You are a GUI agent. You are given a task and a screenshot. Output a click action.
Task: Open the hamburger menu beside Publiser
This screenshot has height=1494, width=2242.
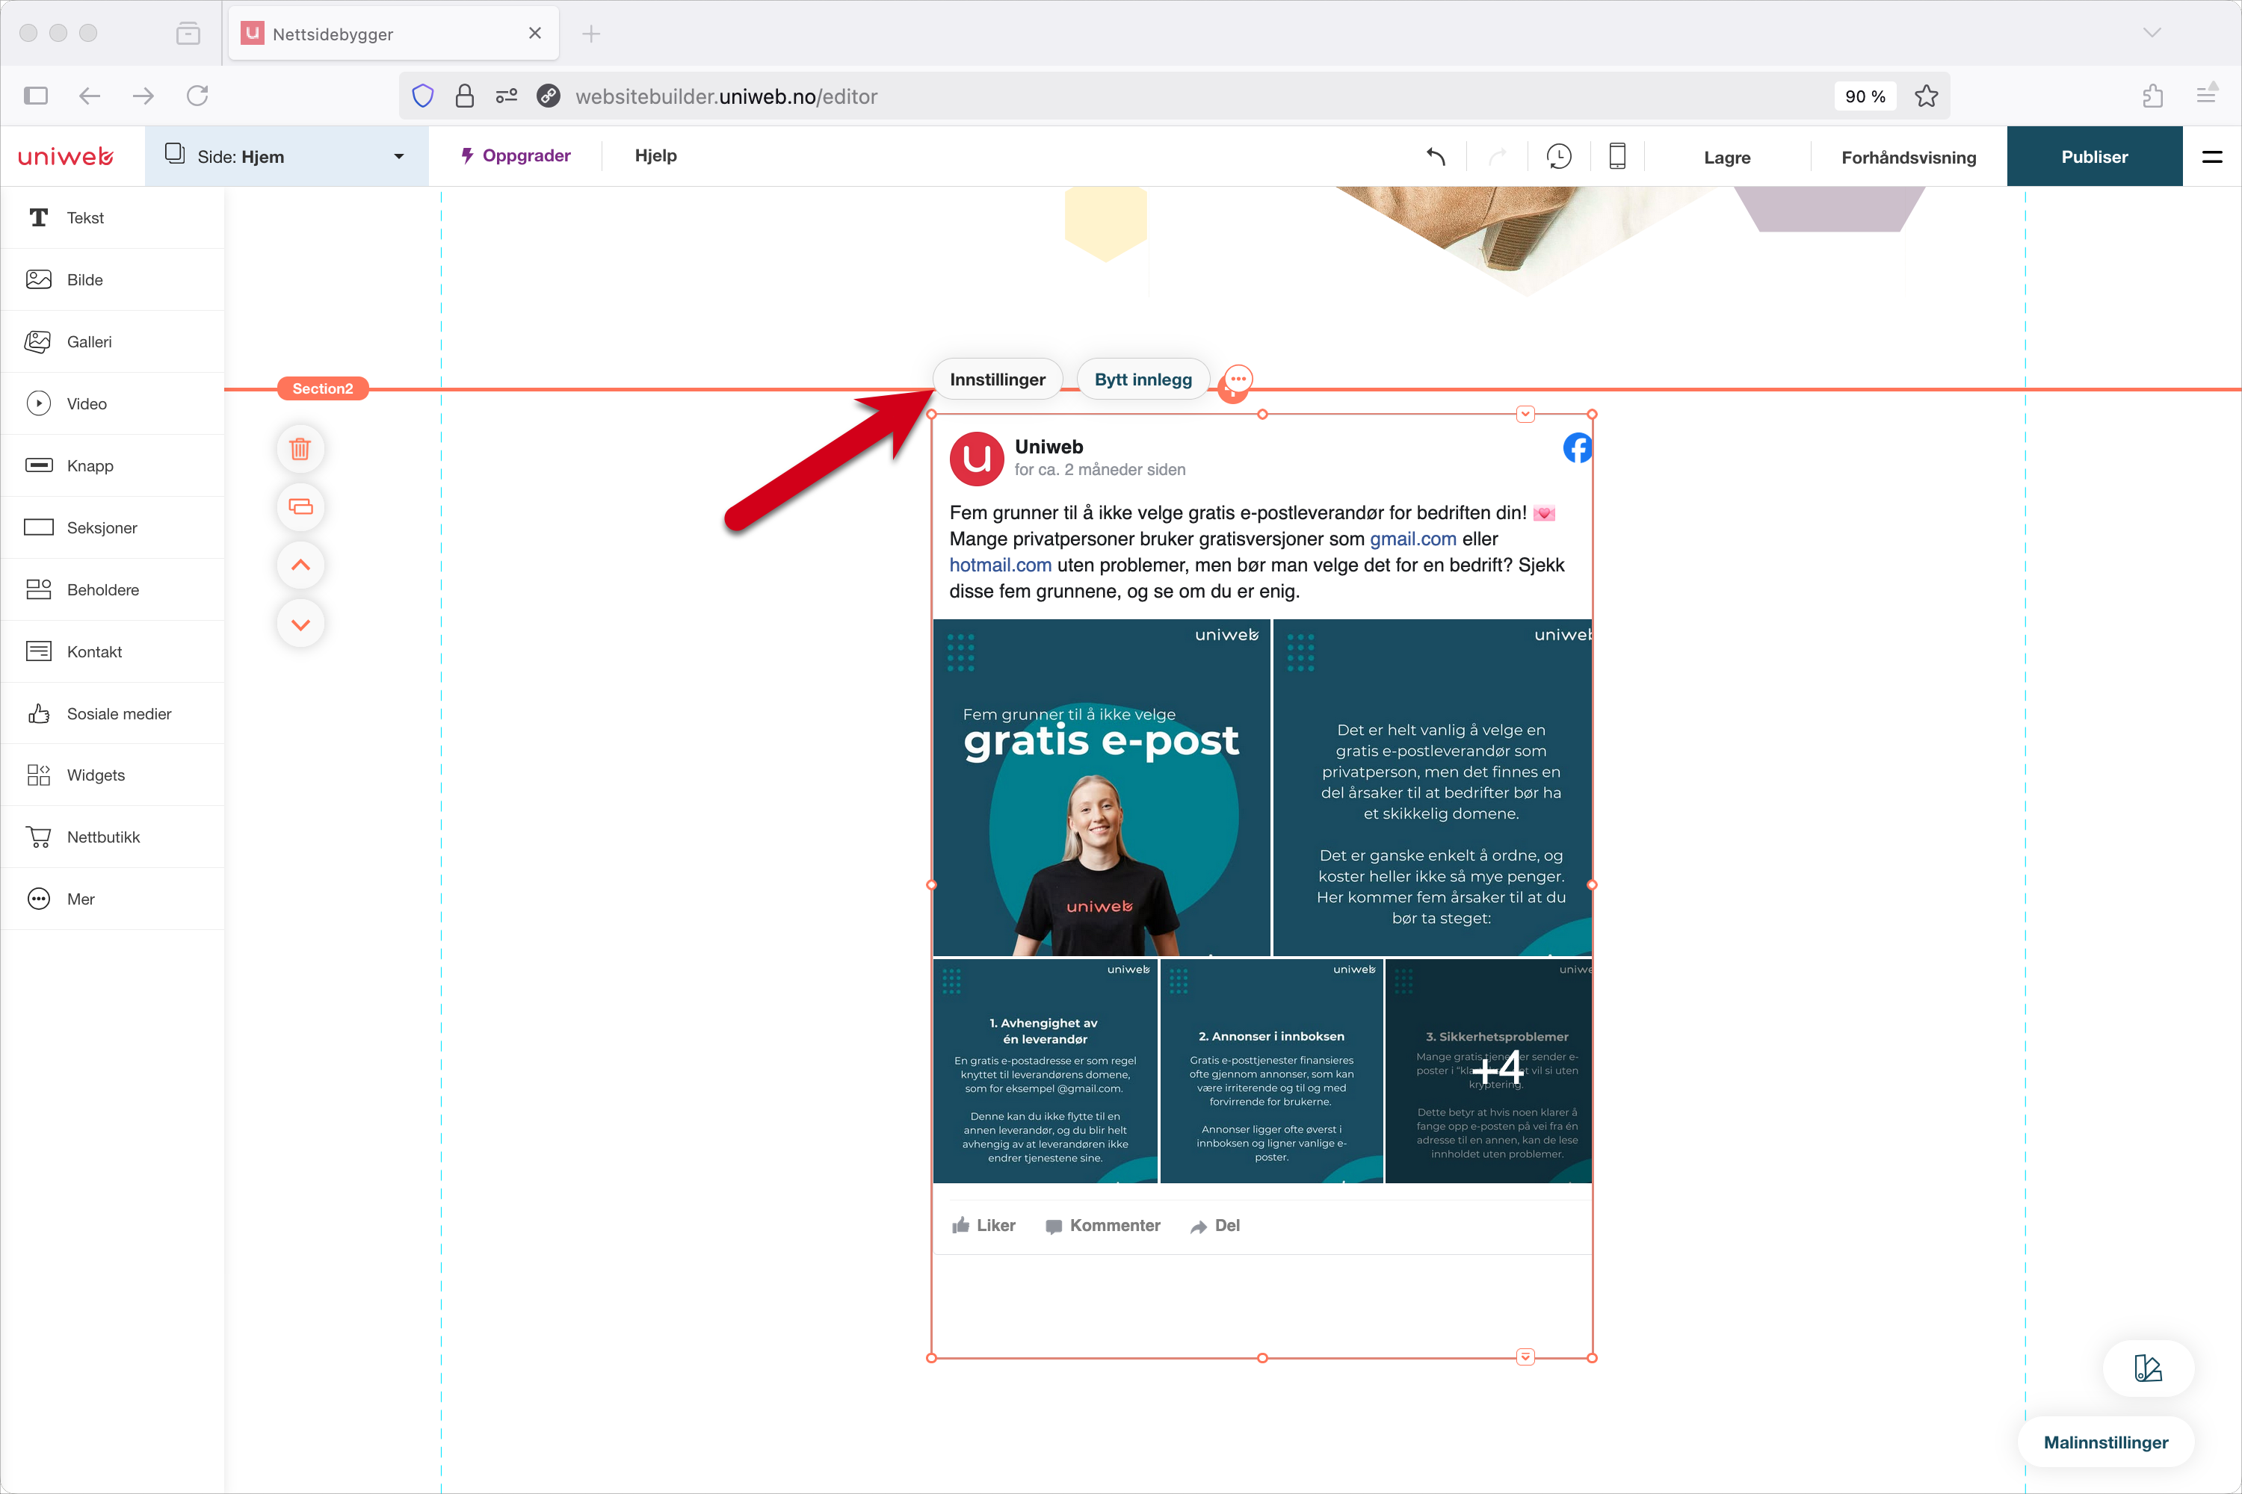[x=2212, y=156]
